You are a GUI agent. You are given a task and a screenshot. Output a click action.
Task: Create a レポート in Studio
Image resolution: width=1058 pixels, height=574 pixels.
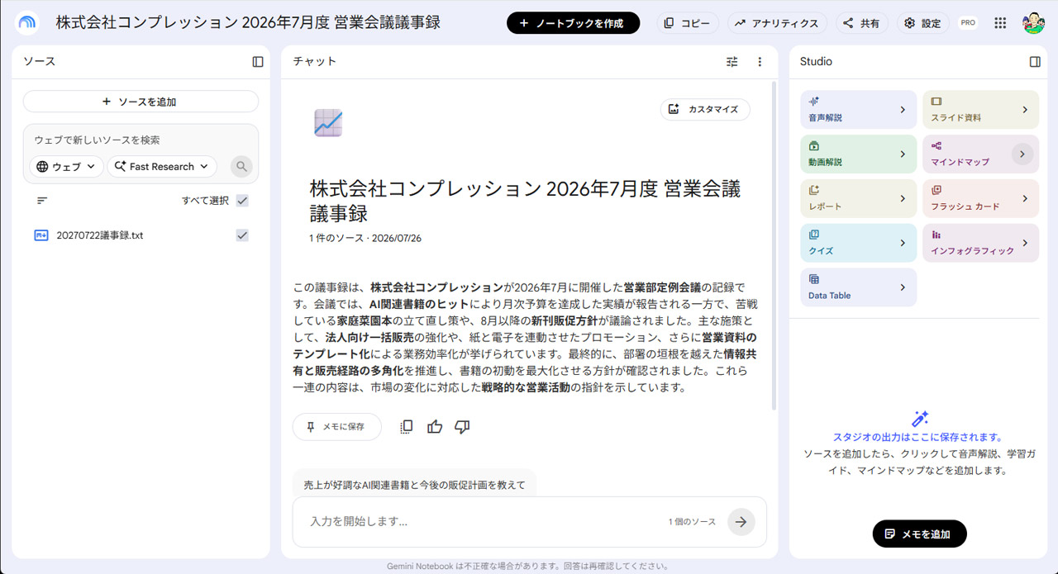point(858,199)
